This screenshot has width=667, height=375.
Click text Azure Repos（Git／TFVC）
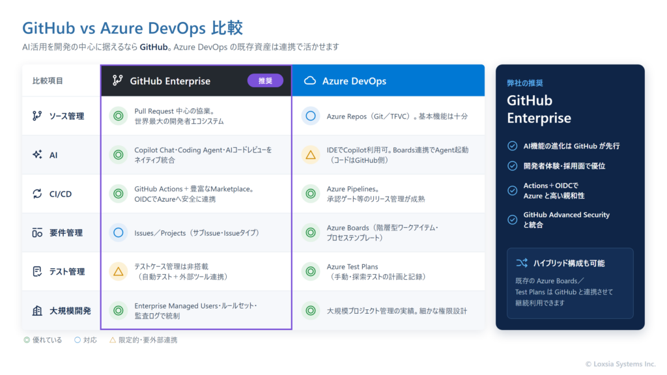tap(370, 116)
